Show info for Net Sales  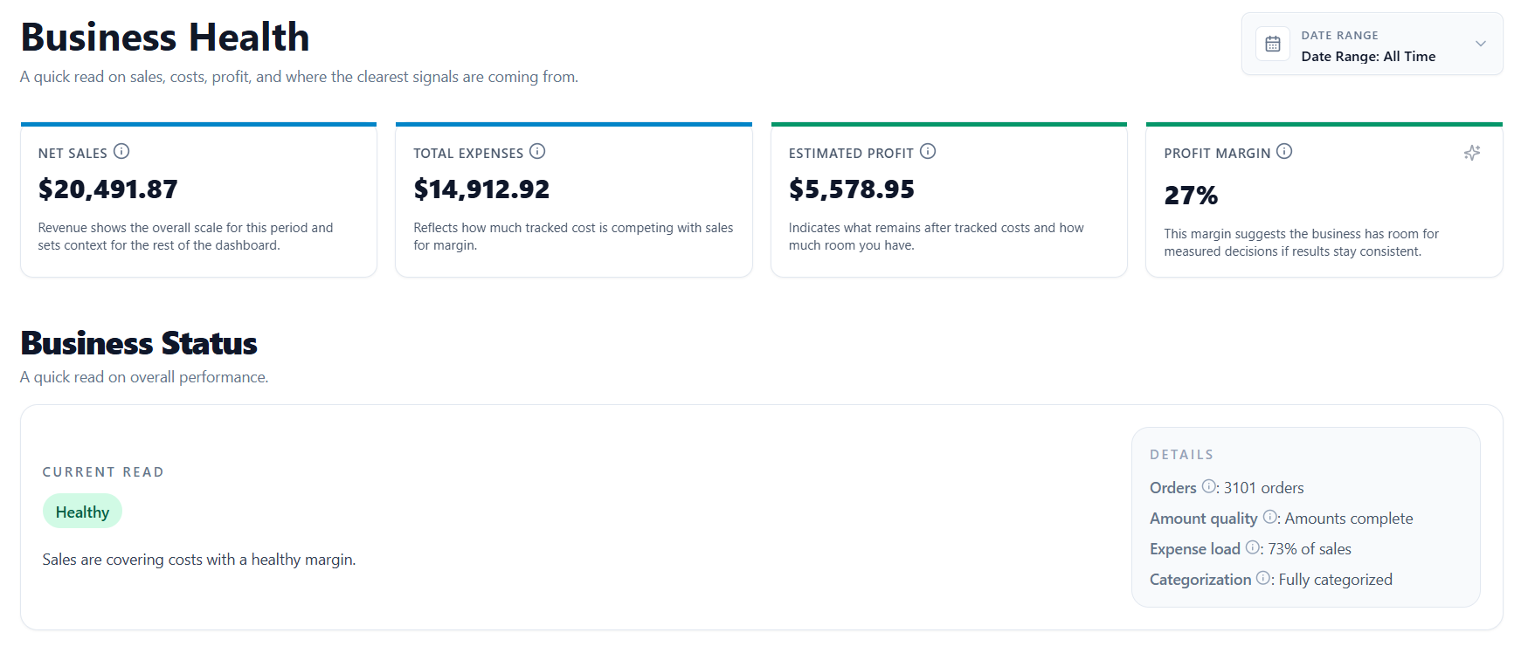coord(121,151)
